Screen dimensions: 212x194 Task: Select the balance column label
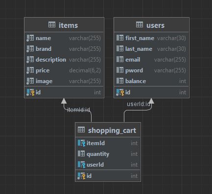(136, 81)
